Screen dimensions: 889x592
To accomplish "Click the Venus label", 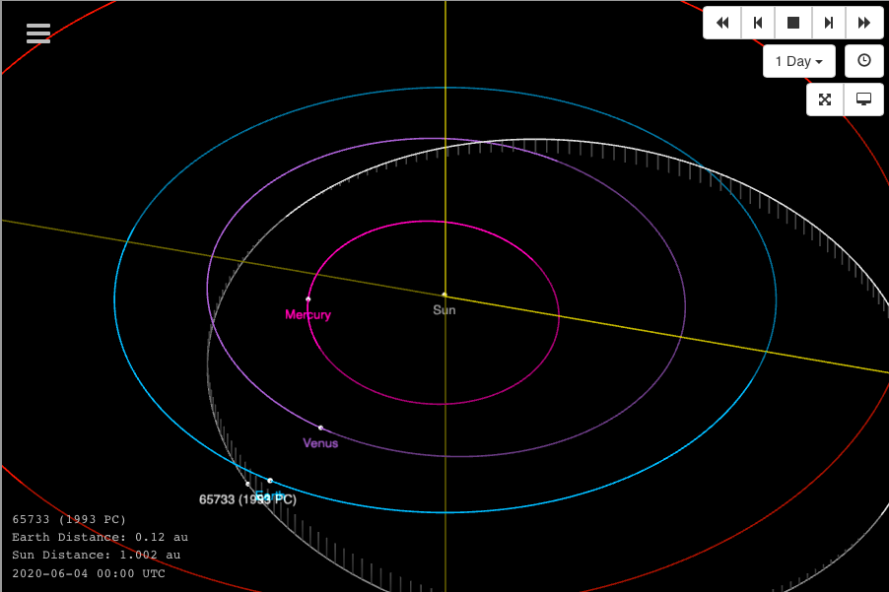I will tap(320, 443).
